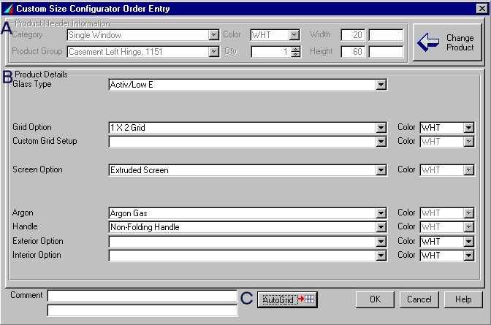The width and height of the screenshot is (491, 325).
Task: Click the Change Product arrow button
Action: [x=447, y=42]
